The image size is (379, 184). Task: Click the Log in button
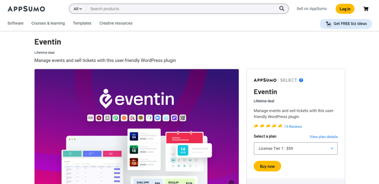coord(345,9)
